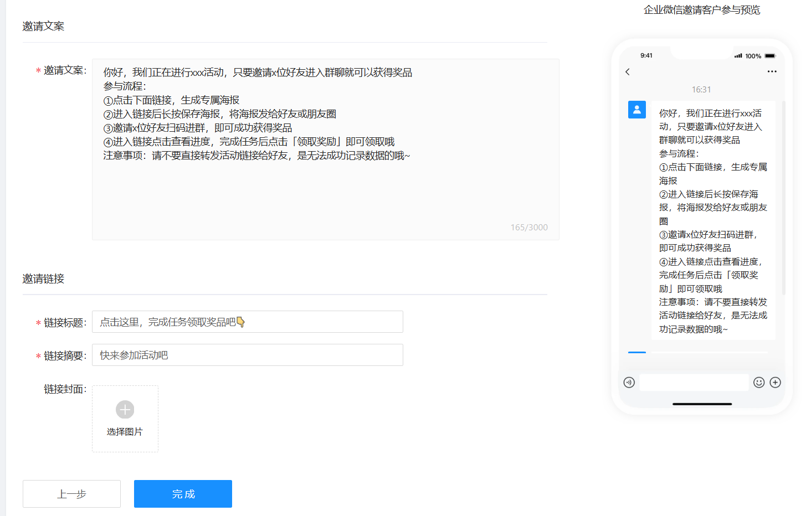Click the 165/3000 character counter

[x=529, y=228]
